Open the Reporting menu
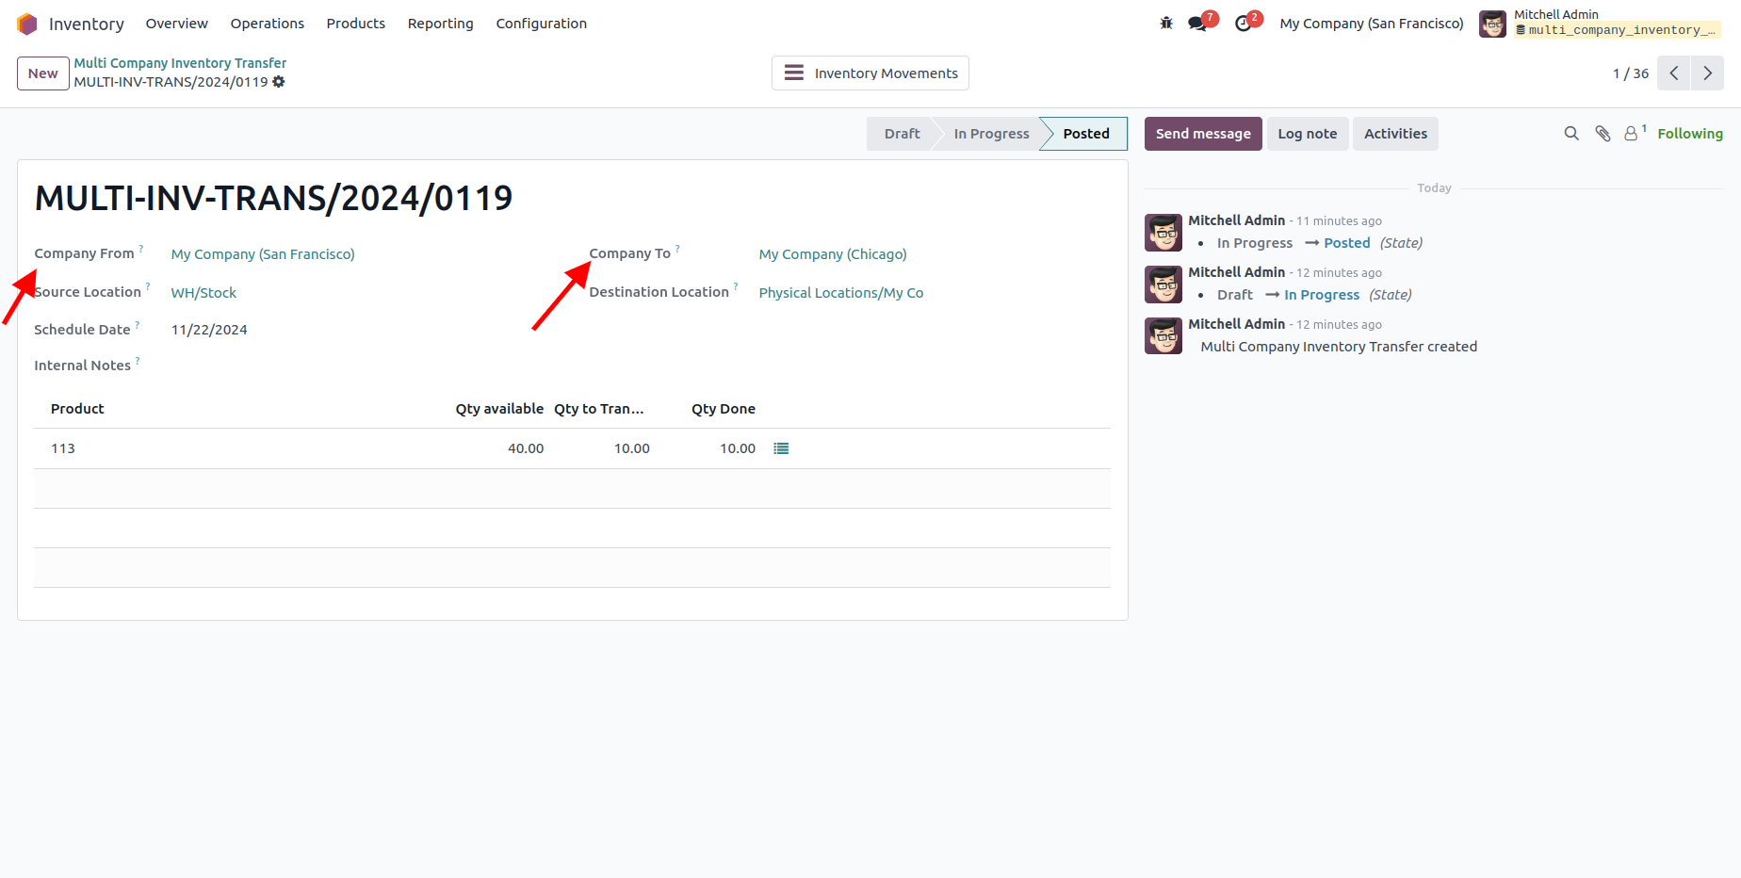1741x878 pixels. [440, 24]
